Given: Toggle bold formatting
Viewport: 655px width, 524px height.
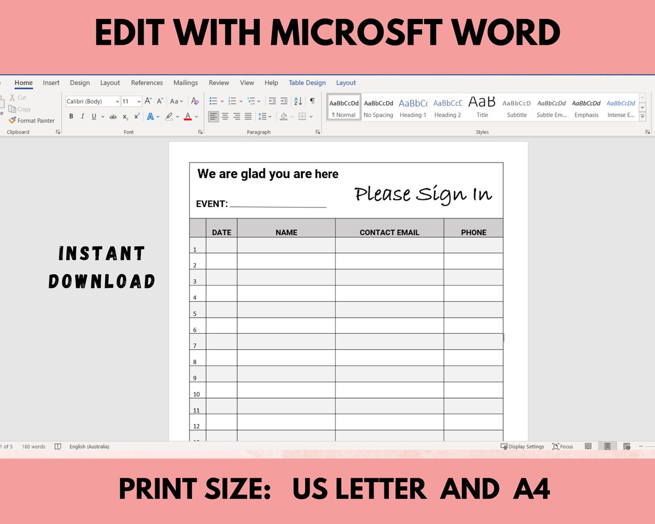Looking at the screenshot, I should 71,116.
